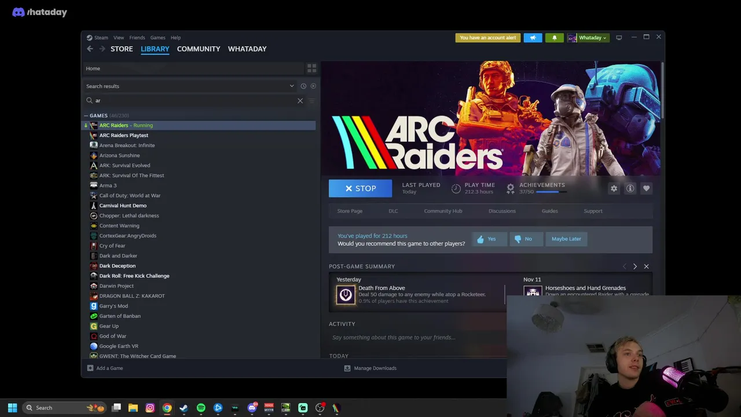Click the Windows Start button

[x=12, y=408]
